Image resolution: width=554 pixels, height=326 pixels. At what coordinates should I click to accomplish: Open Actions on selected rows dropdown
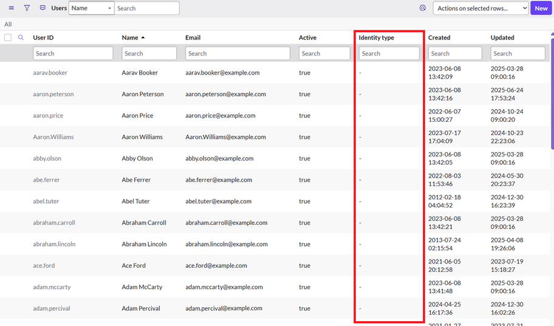click(480, 8)
